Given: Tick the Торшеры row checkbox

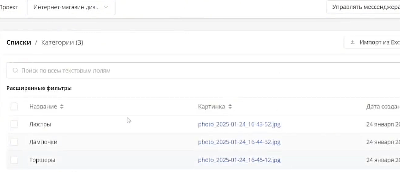Looking at the screenshot, I should pyautogui.click(x=14, y=160).
